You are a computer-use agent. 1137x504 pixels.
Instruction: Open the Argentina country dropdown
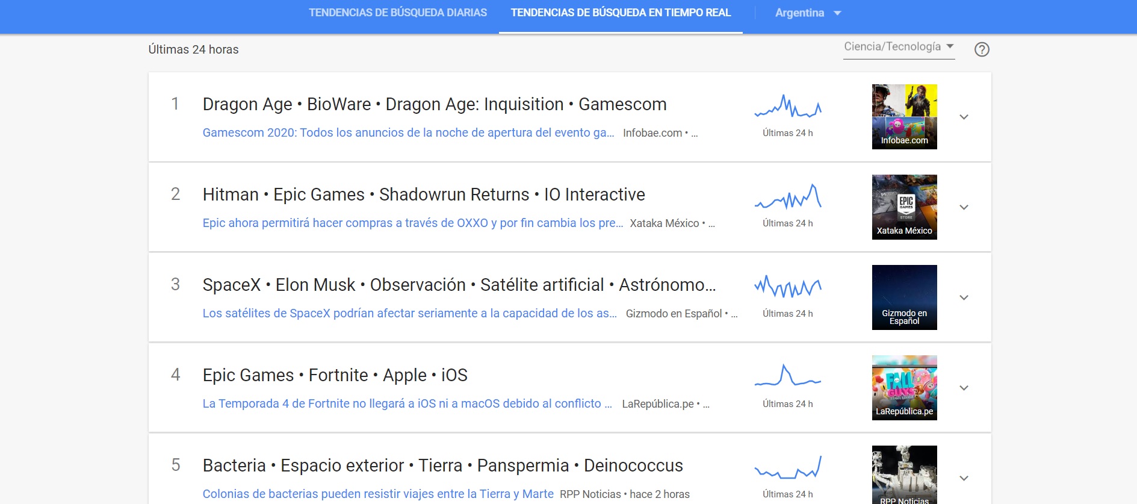[x=808, y=13]
